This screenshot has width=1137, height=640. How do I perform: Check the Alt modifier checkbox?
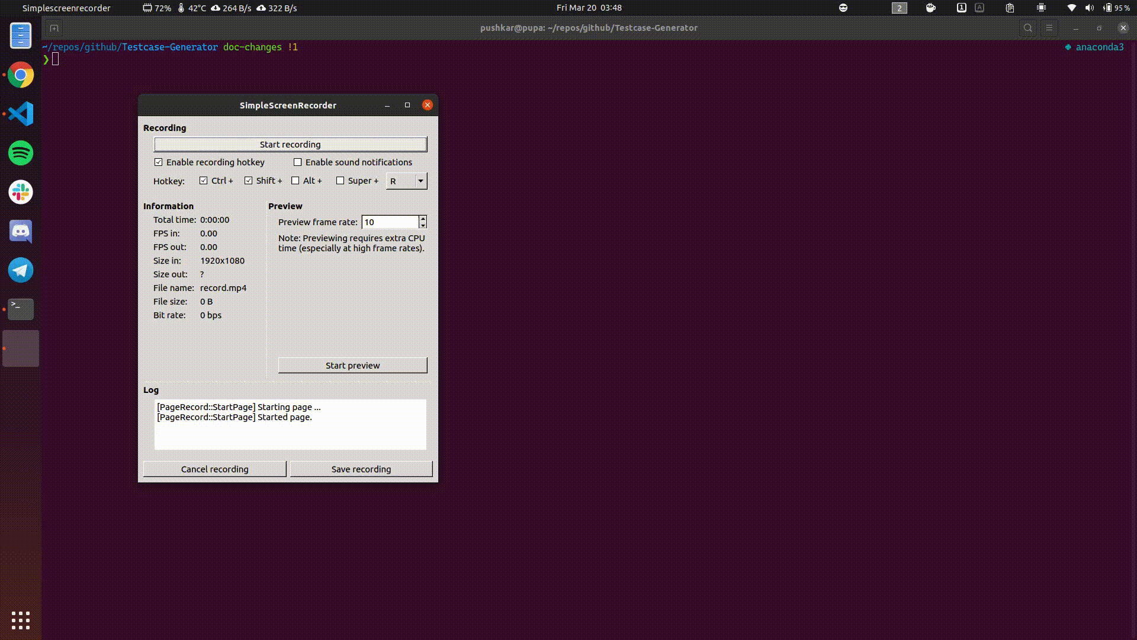coord(296,181)
